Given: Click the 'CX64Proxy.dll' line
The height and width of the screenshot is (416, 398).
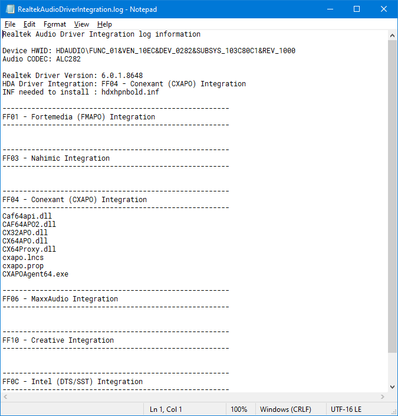Looking at the screenshot, I should [x=29, y=249].
